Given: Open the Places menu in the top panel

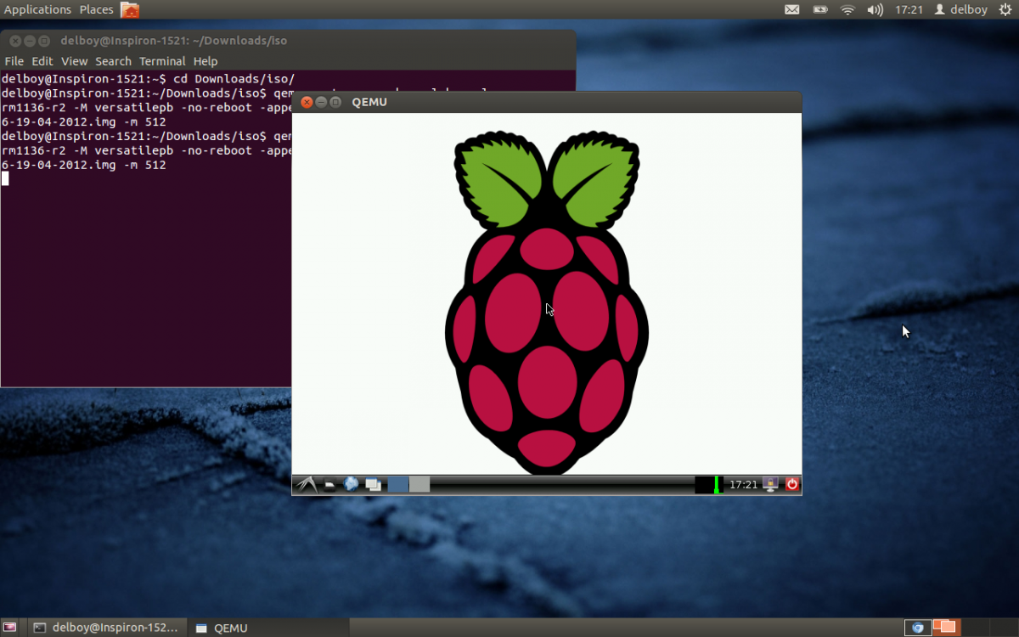Looking at the screenshot, I should [x=96, y=9].
